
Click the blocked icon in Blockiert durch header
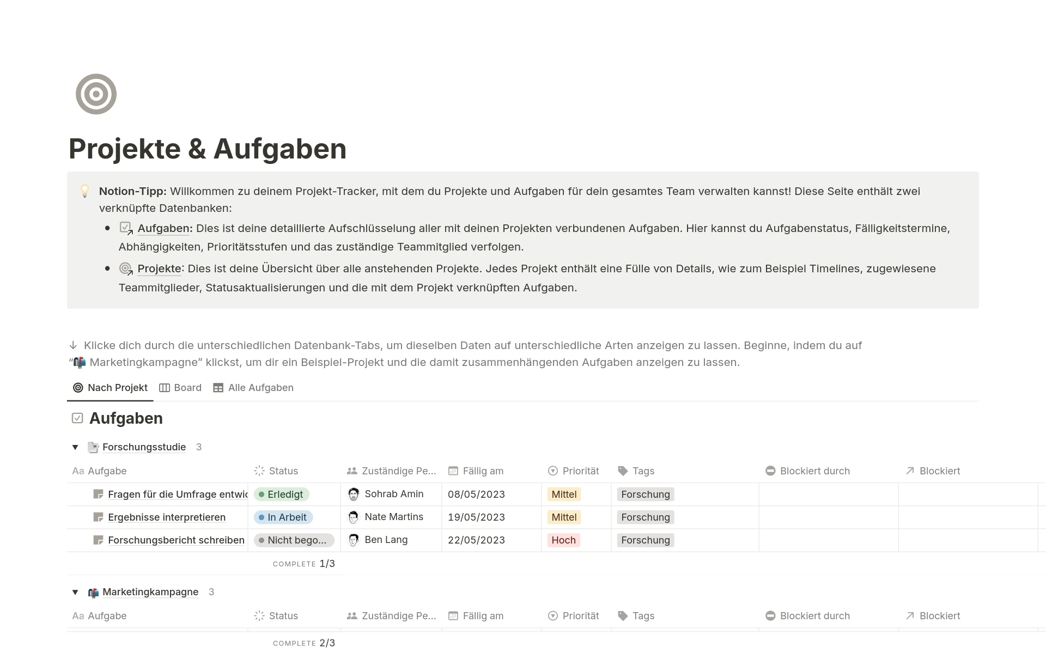click(x=770, y=471)
